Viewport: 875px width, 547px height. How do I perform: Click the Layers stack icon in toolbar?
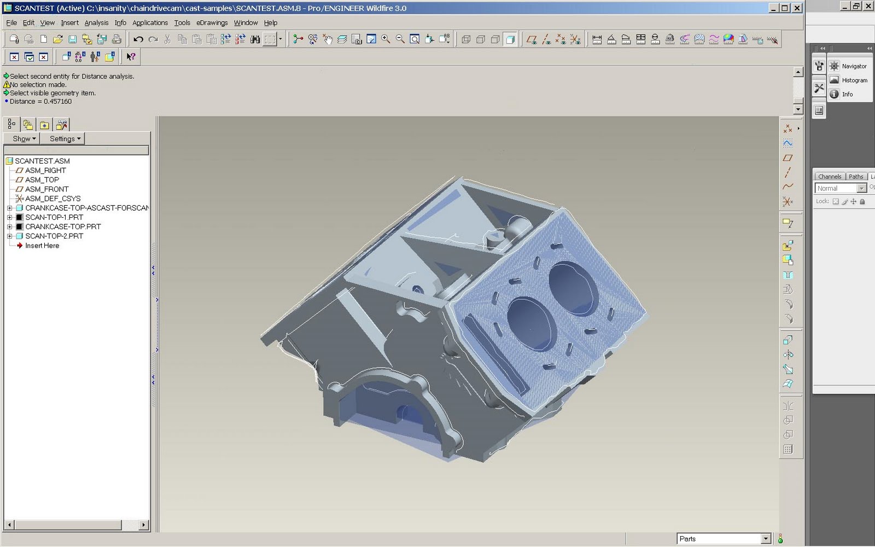(342, 39)
